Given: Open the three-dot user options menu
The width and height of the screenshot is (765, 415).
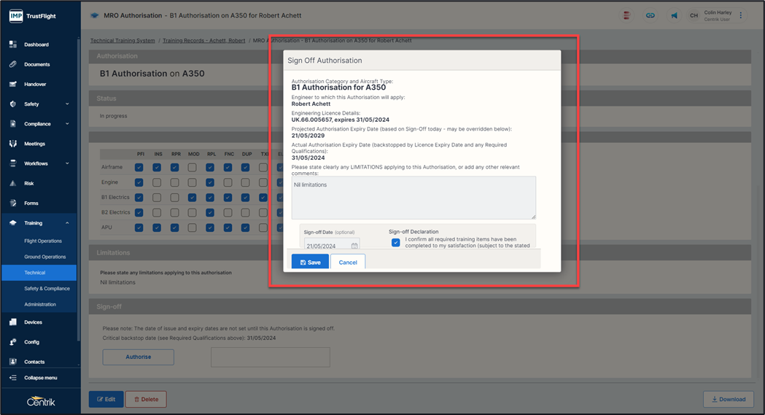Looking at the screenshot, I should pos(741,15).
